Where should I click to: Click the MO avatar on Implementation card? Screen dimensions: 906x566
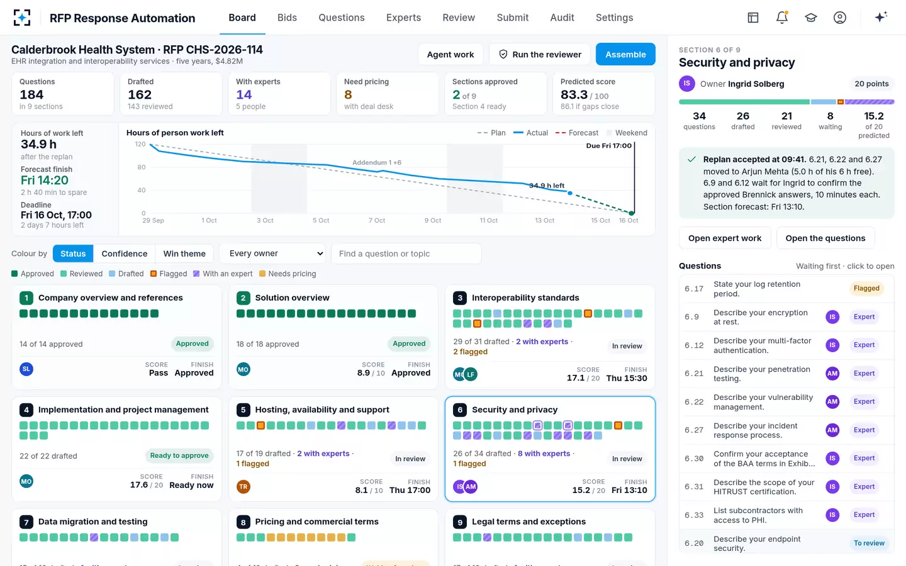pos(26,481)
